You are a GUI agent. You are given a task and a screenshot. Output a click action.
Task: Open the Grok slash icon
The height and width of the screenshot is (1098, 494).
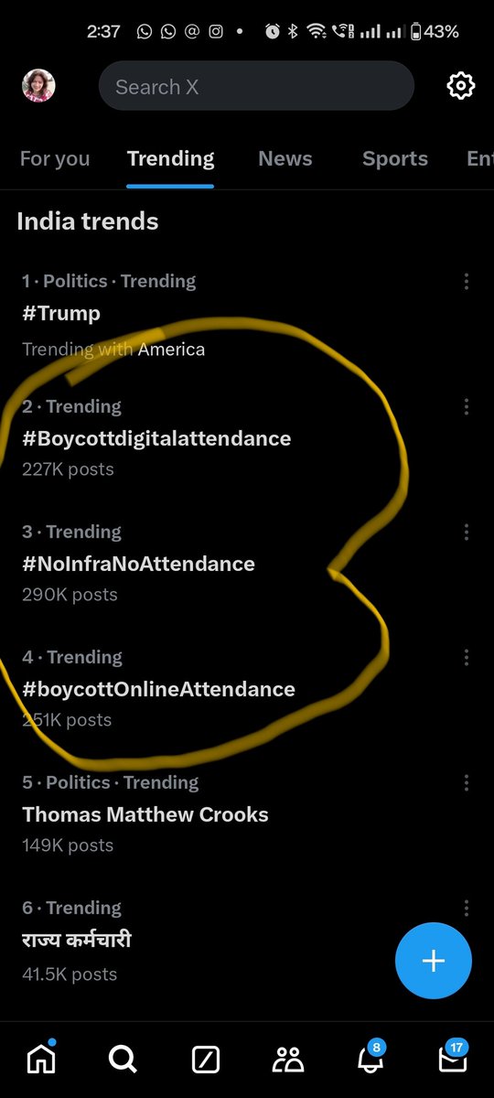pos(206,1060)
